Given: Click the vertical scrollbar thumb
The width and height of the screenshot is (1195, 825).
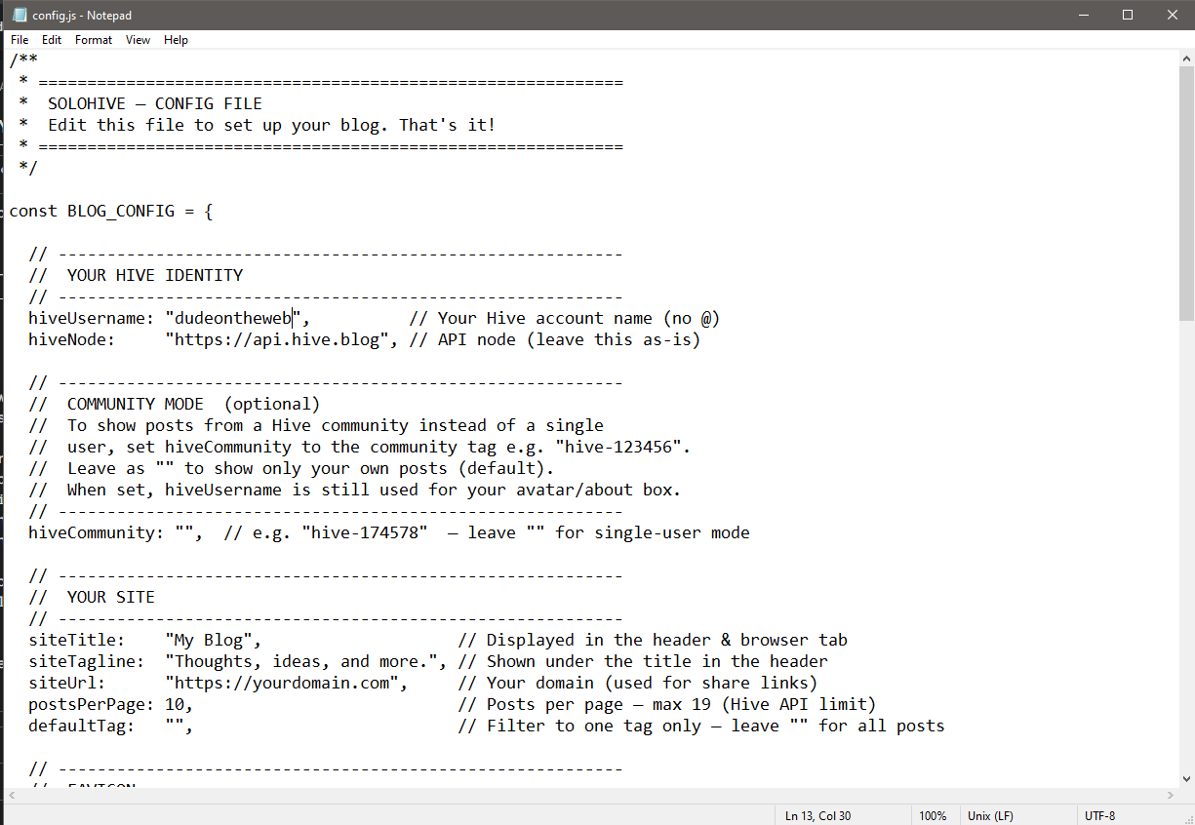Looking at the screenshot, I should click(x=1186, y=193).
